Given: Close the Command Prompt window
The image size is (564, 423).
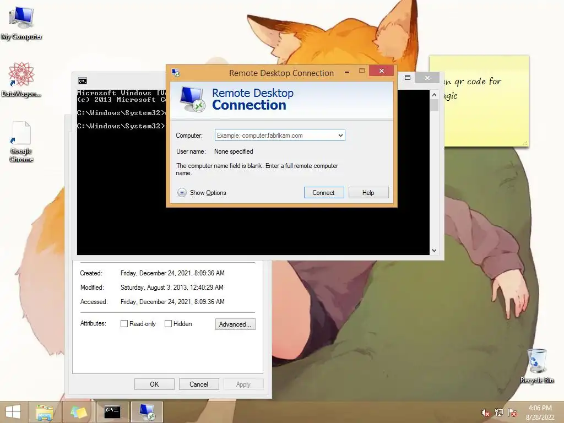Looking at the screenshot, I should [427, 78].
